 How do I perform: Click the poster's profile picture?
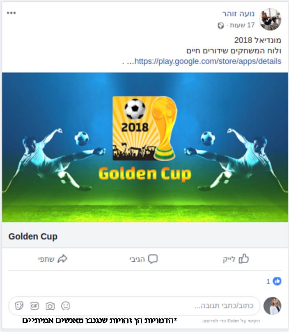(270, 19)
